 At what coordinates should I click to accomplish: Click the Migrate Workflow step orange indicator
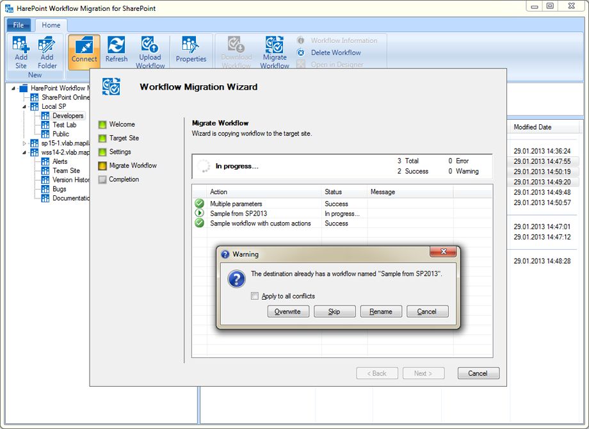[x=102, y=166]
